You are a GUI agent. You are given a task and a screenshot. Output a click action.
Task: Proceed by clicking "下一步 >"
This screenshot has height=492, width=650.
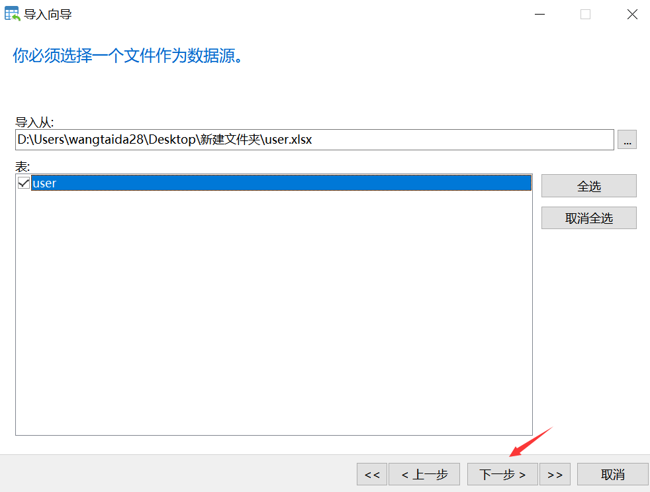click(x=502, y=474)
